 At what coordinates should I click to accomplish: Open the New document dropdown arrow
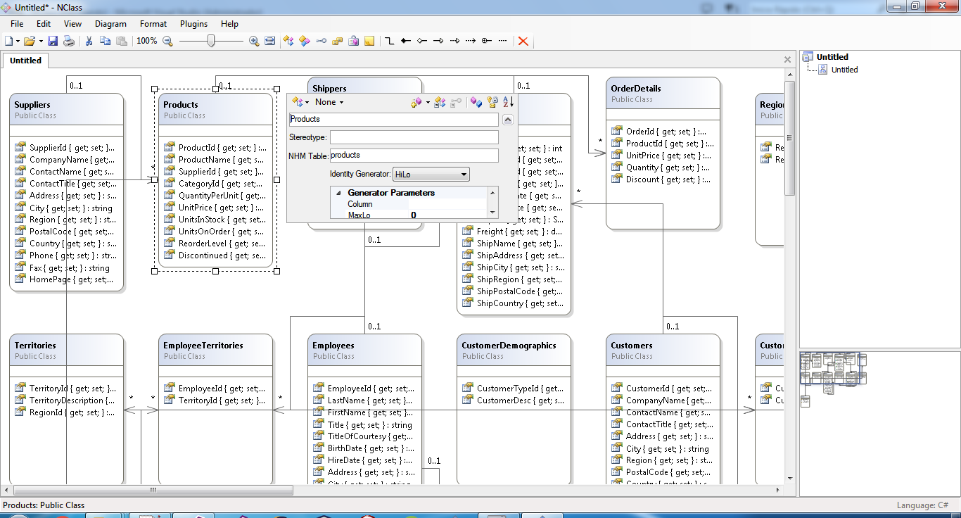click(x=19, y=41)
